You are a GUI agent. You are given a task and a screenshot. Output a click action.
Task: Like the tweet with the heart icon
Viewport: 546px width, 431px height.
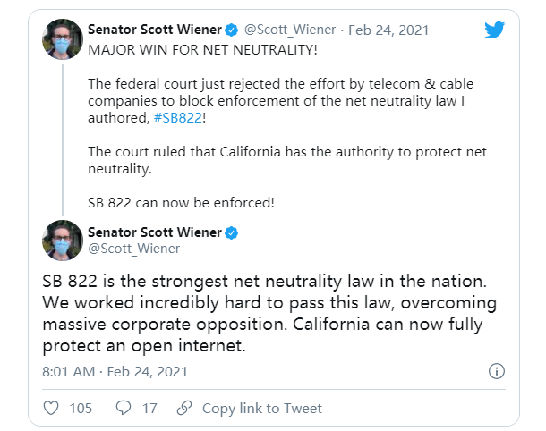pos(52,409)
